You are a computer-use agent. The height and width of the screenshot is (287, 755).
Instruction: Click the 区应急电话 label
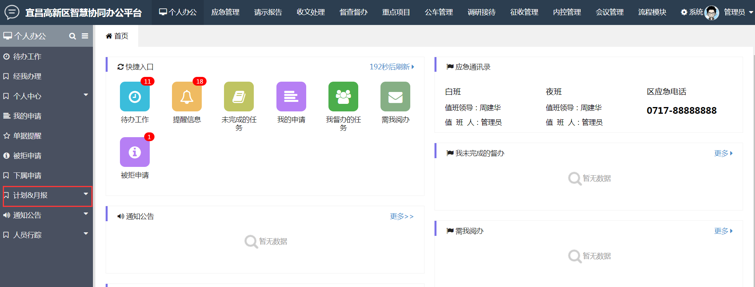pos(666,92)
